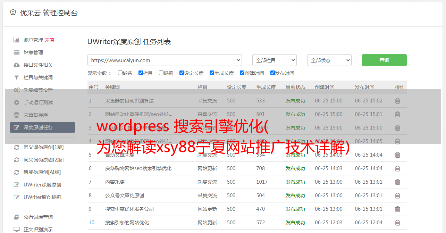Open 公有词库查询 in sidebar
Viewport: 446px width, 233px height.
pyautogui.click(x=38, y=217)
